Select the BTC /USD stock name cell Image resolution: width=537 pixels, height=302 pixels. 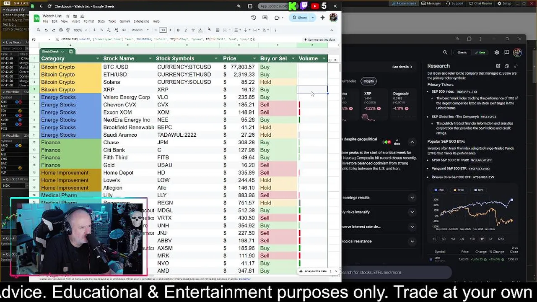[128, 67]
